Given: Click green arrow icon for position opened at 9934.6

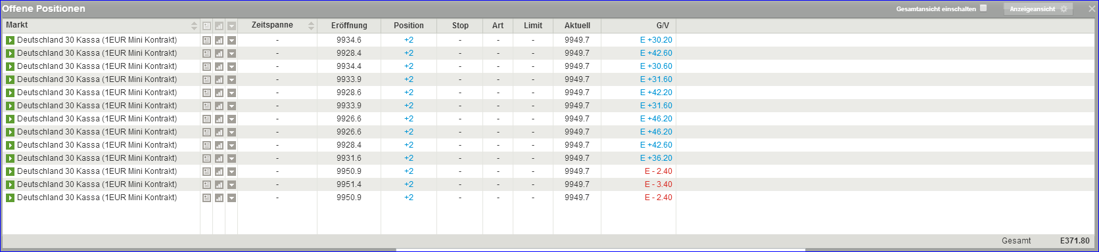Looking at the screenshot, I should coord(11,40).
